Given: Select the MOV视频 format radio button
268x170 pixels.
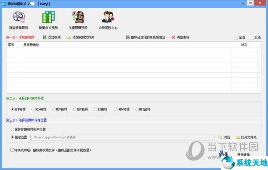Looking at the screenshot, I should (60, 109).
